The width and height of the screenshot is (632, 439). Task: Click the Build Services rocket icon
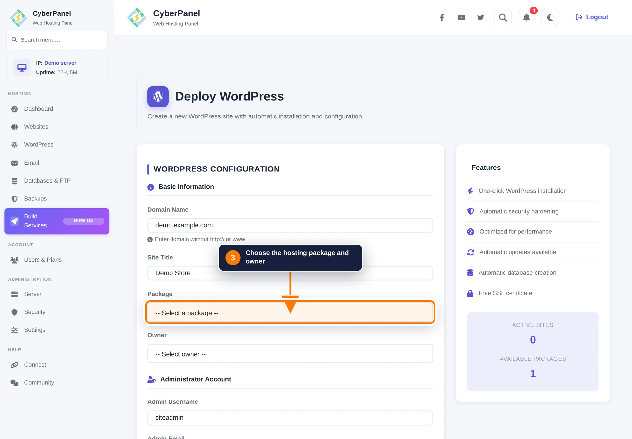[x=14, y=221]
